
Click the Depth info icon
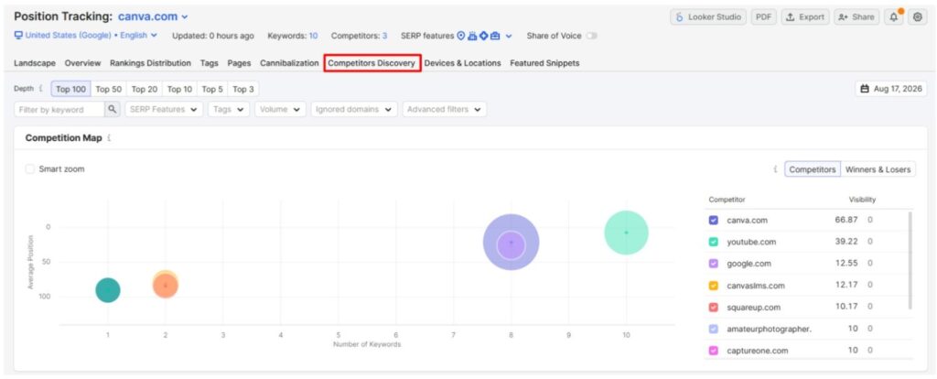click(40, 89)
